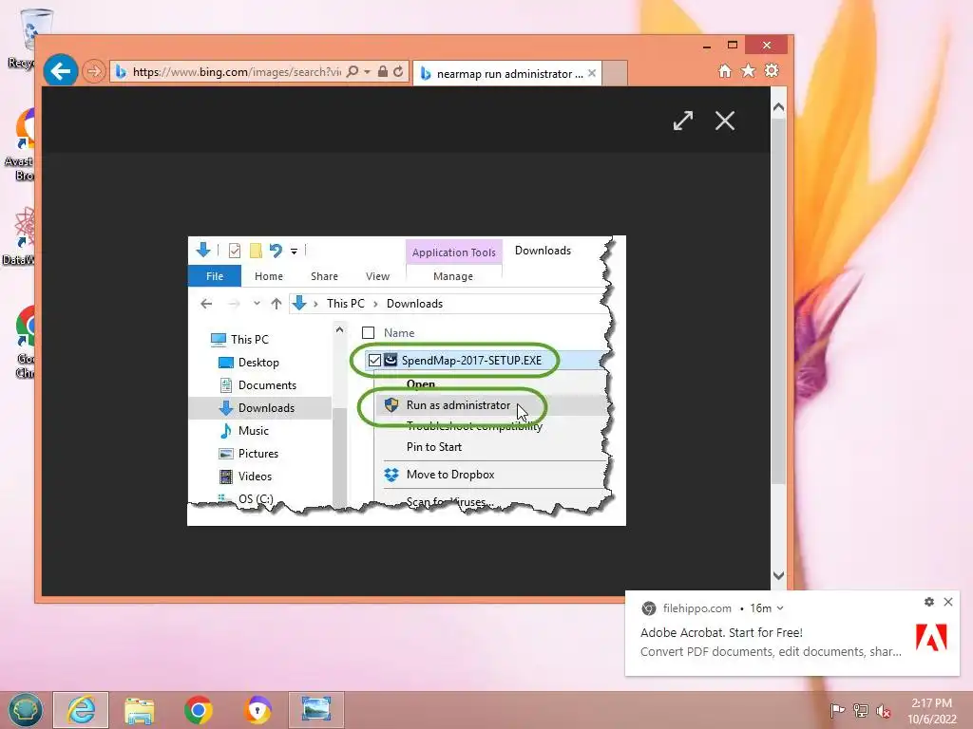View the security lock icon report
The width and height of the screenshot is (973, 729).
[383, 72]
